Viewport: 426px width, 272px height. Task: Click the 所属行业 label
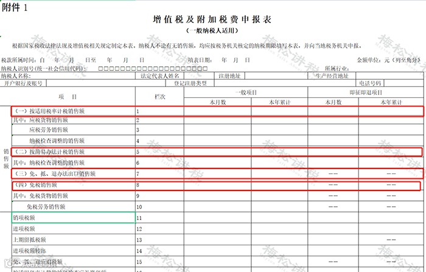point(337,69)
